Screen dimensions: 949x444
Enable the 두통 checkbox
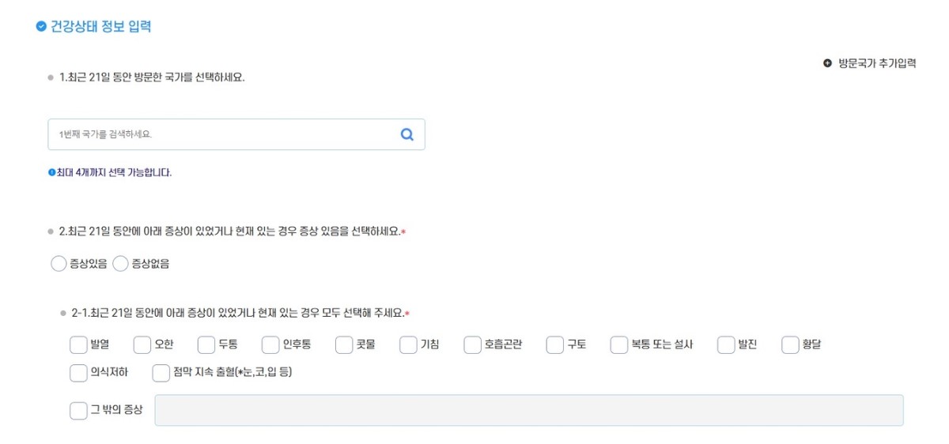pos(206,345)
